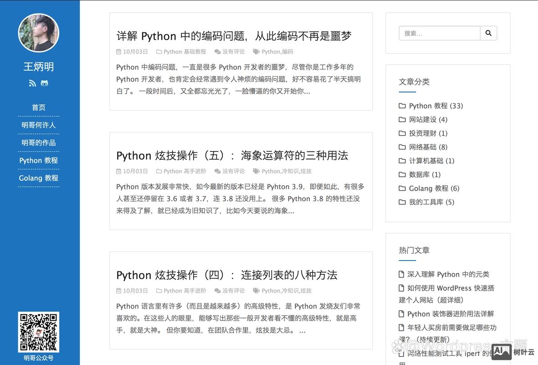Open the GitHub icon below the author name
This screenshot has height=365, width=538.
tap(44, 83)
